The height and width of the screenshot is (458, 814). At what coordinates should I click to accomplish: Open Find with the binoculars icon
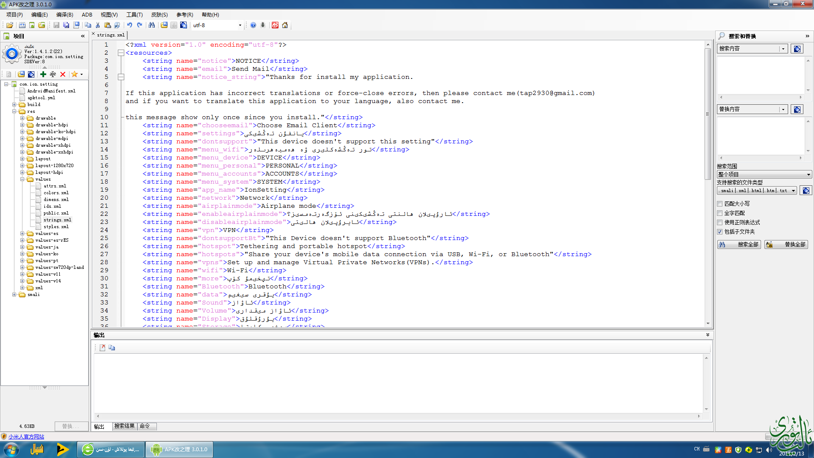coord(152,25)
